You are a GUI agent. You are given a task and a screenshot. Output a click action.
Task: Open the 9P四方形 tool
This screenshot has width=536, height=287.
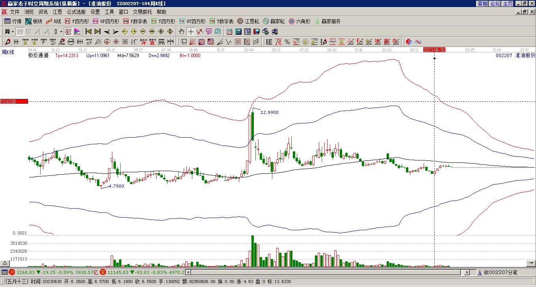(x=106, y=21)
